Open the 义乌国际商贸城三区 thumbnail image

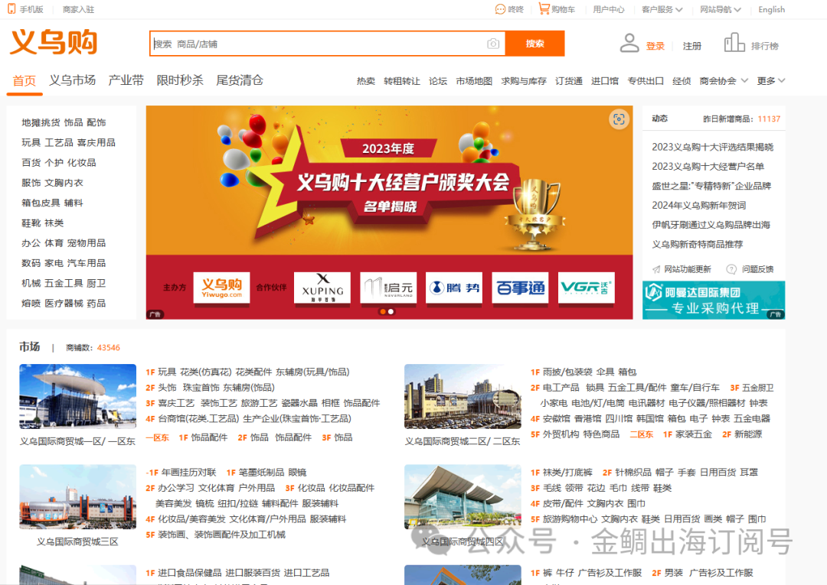pos(77,497)
